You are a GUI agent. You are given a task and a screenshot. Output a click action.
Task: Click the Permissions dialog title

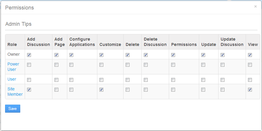click(20, 8)
